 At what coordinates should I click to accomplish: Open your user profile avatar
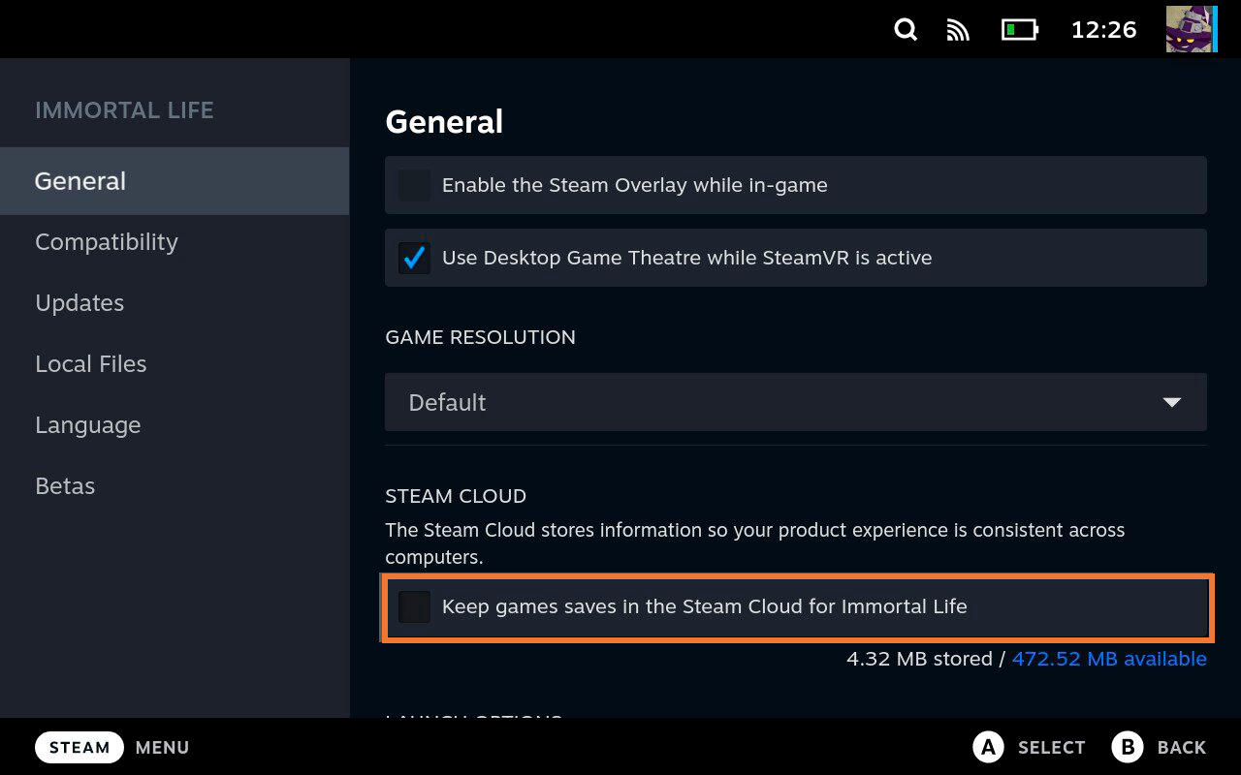(1191, 29)
